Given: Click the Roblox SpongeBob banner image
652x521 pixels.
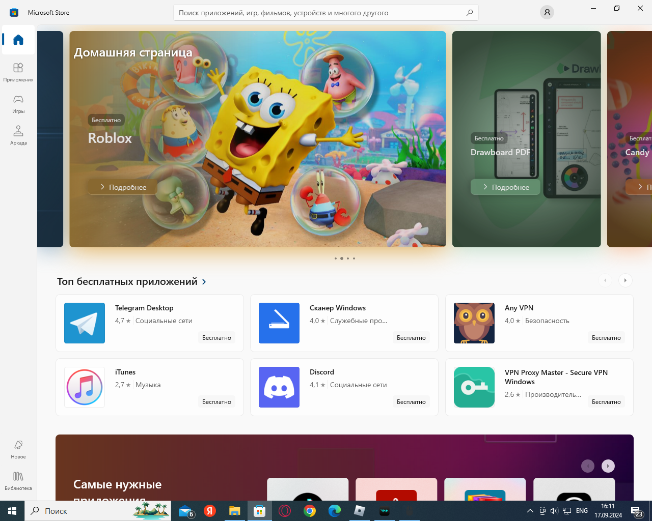Looking at the screenshot, I should click(258, 139).
